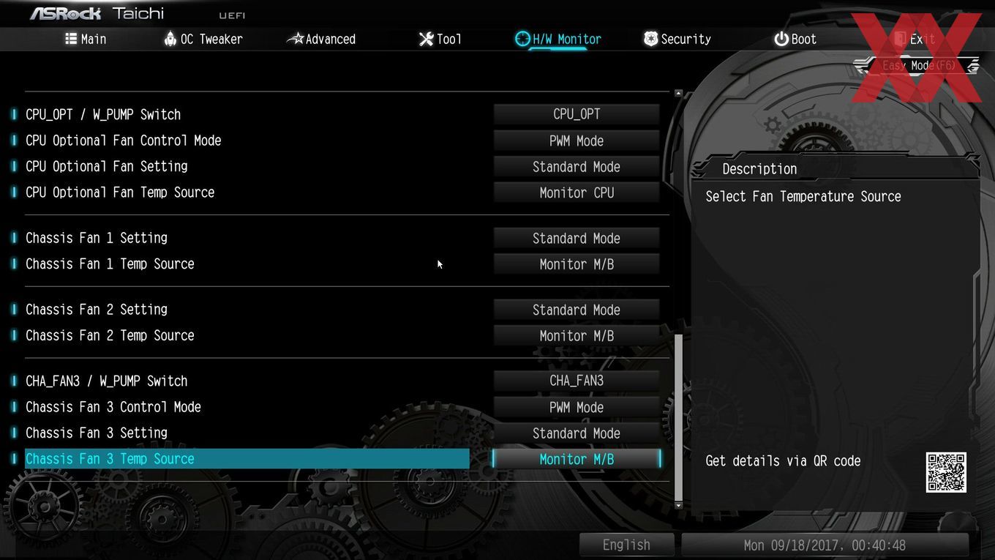Viewport: 995px width, 560px height.
Task: Open Chassis Fan 1 Temp Source dropdown
Action: pyautogui.click(x=577, y=264)
